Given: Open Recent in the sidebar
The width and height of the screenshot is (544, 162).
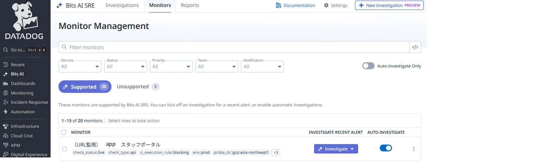Looking at the screenshot, I should click(x=18, y=65).
